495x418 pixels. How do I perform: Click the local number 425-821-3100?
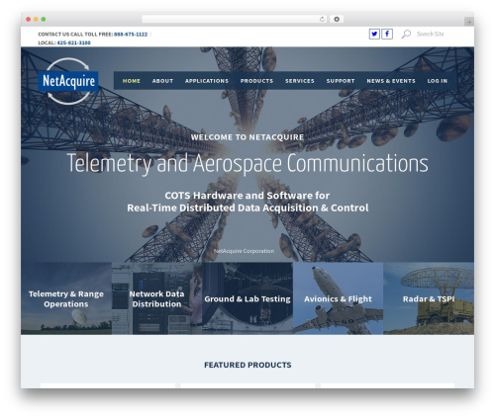tap(73, 42)
